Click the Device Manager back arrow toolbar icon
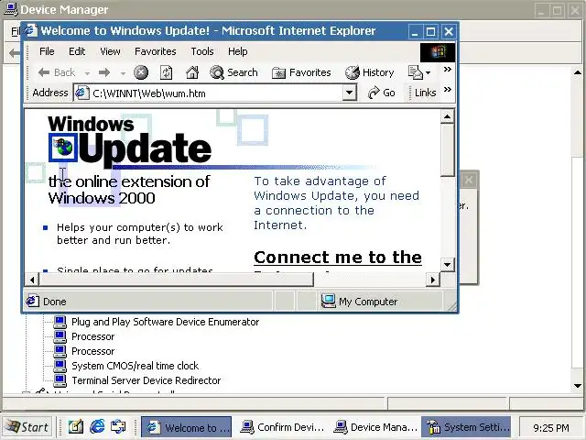586x440 pixels. pos(15,53)
